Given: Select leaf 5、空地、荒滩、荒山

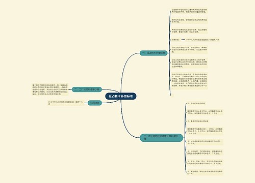Looking at the screenshot, I should (x=205, y=162).
